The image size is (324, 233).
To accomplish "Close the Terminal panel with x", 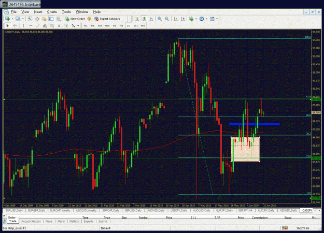I will 4,216.
